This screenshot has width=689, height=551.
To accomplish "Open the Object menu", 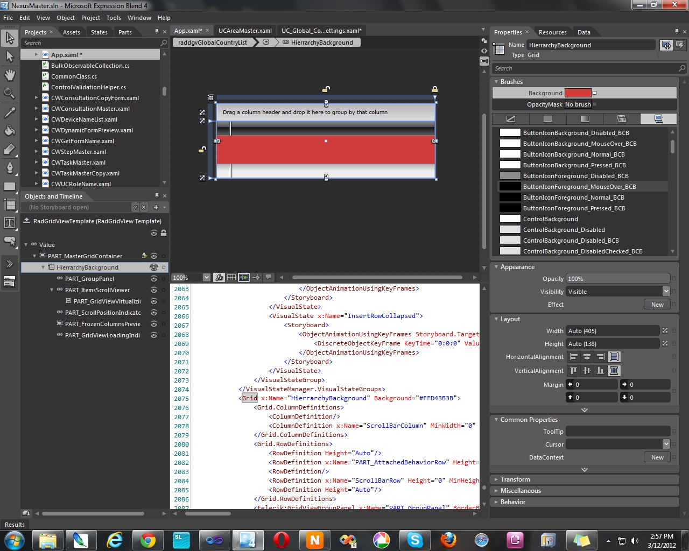I will point(66,18).
